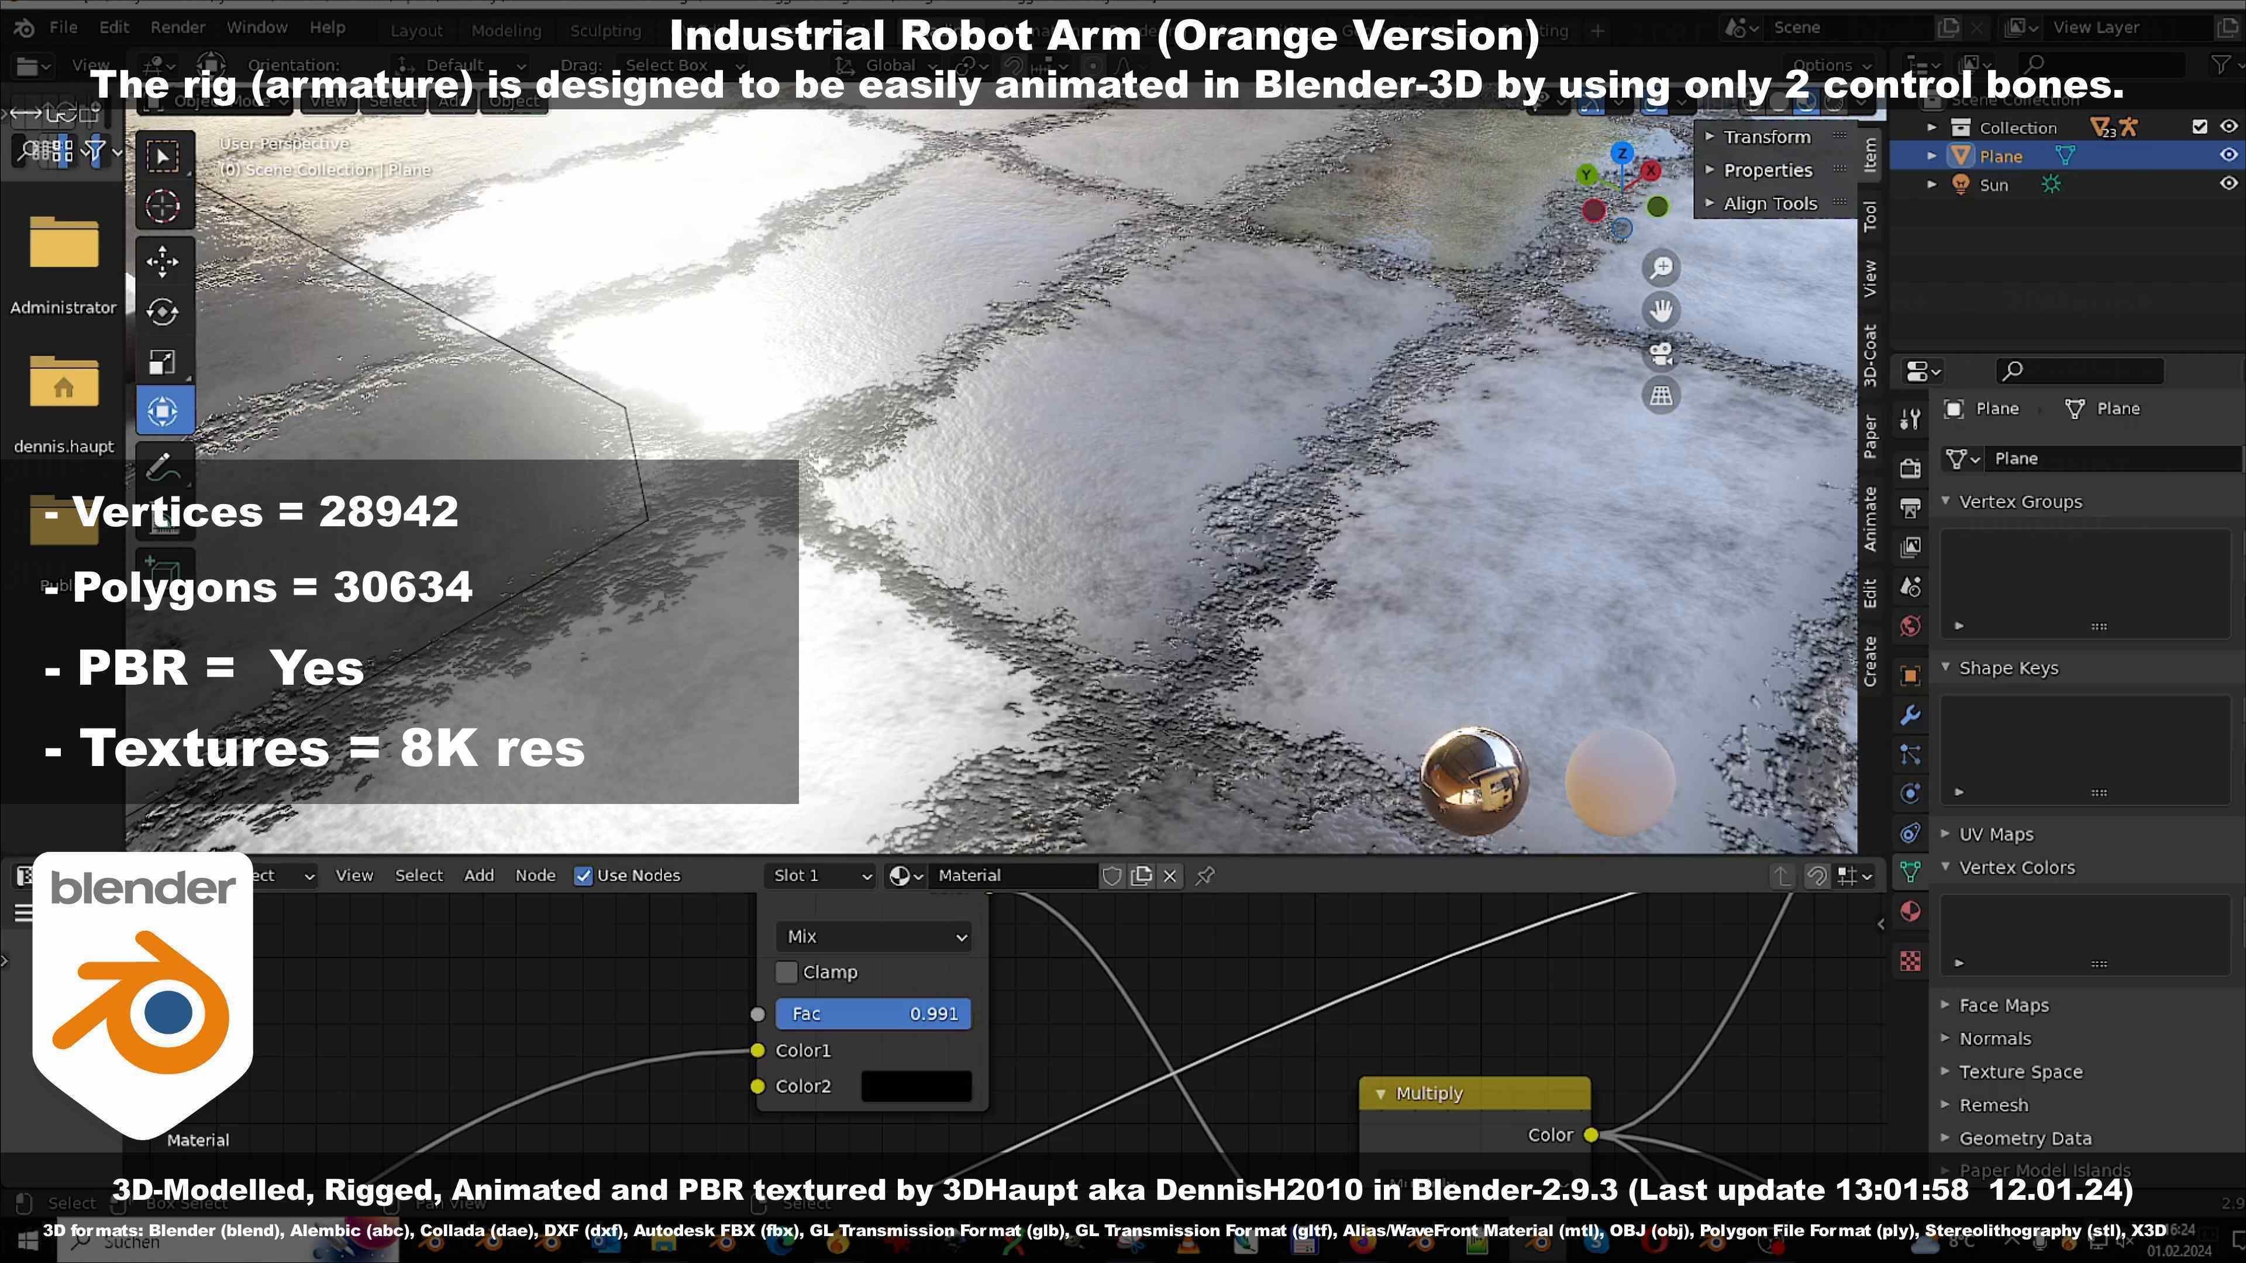Activate the highlighted Transform tool
This screenshot has width=2246, height=1263.
[163, 412]
